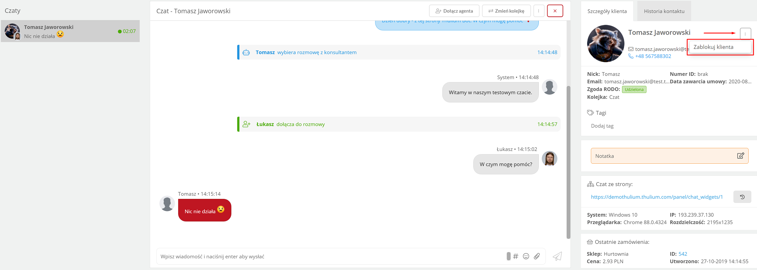This screenshot has height=270, width=757.
Task: Open the Tomasz Jaworowski chat in the Czaty list
Action: tap(70, 31)
